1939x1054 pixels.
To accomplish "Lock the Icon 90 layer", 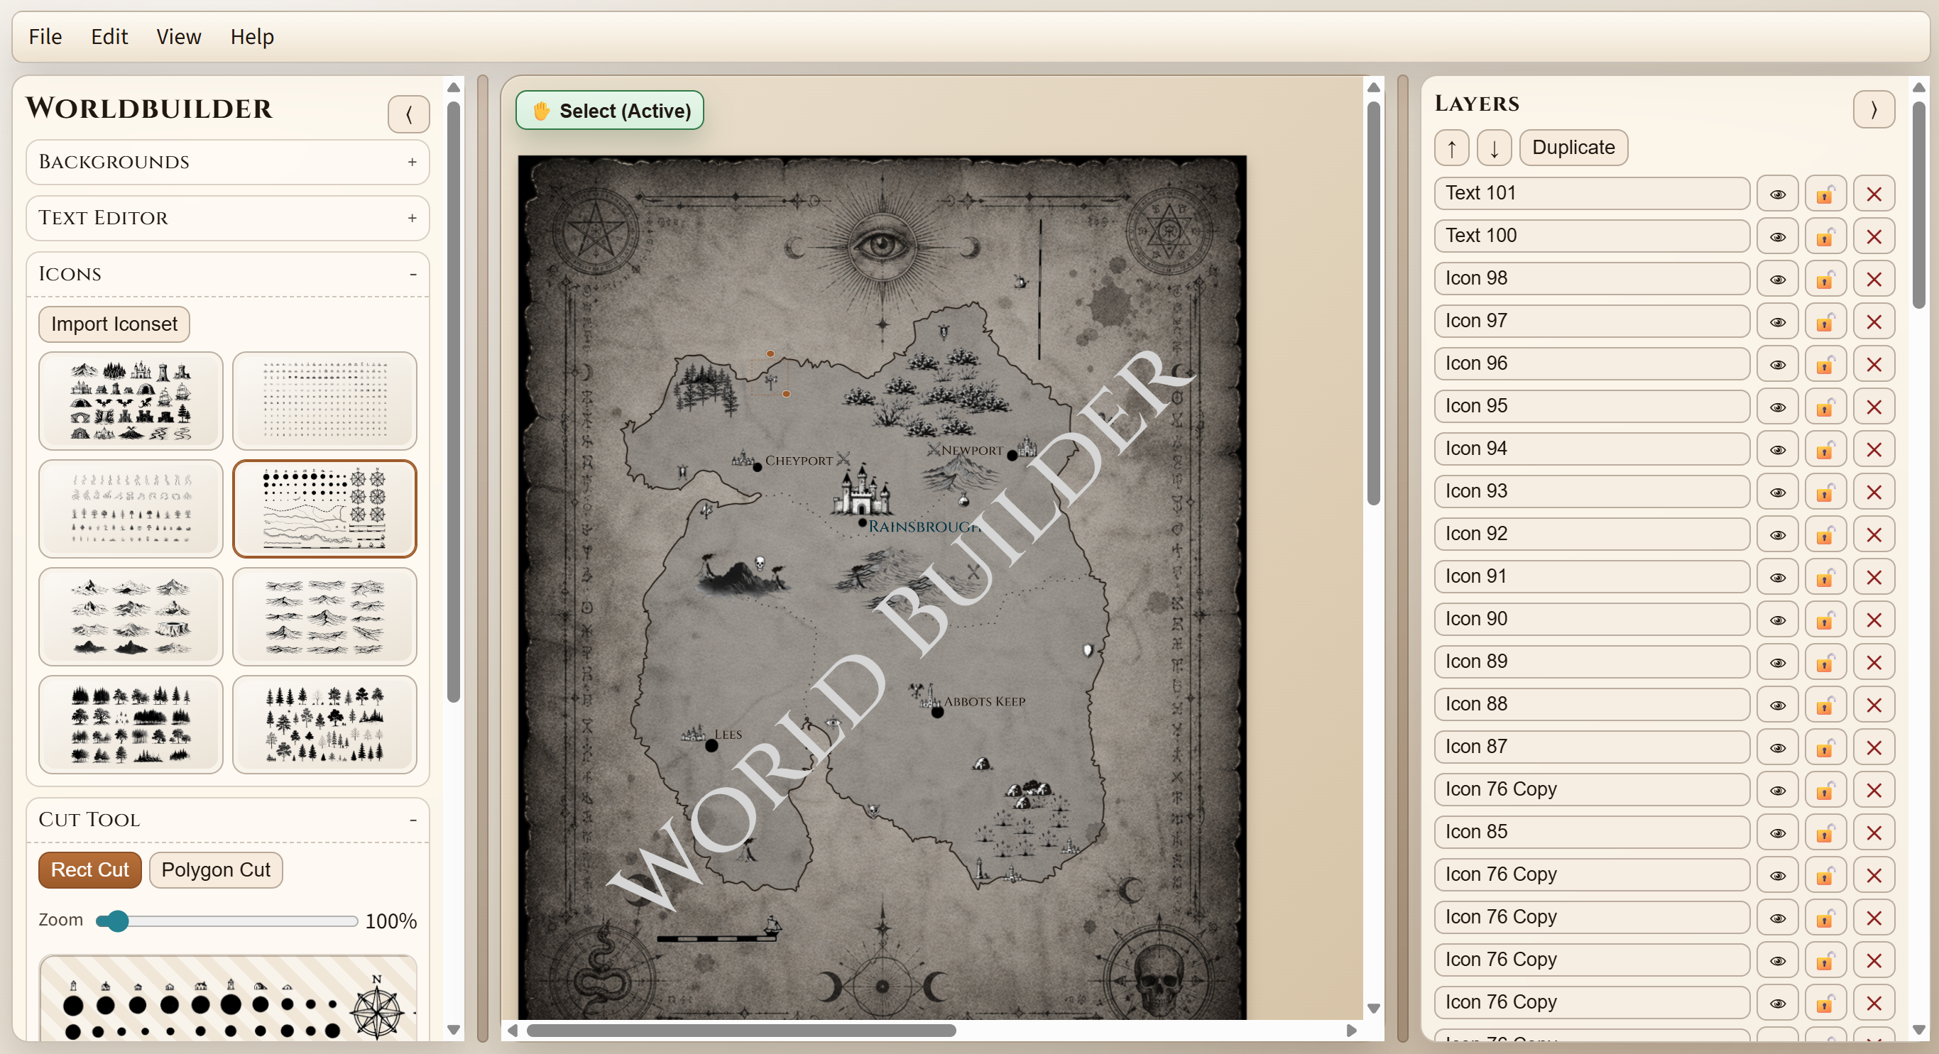I will pyautogui.click(x=1825, y=620).
